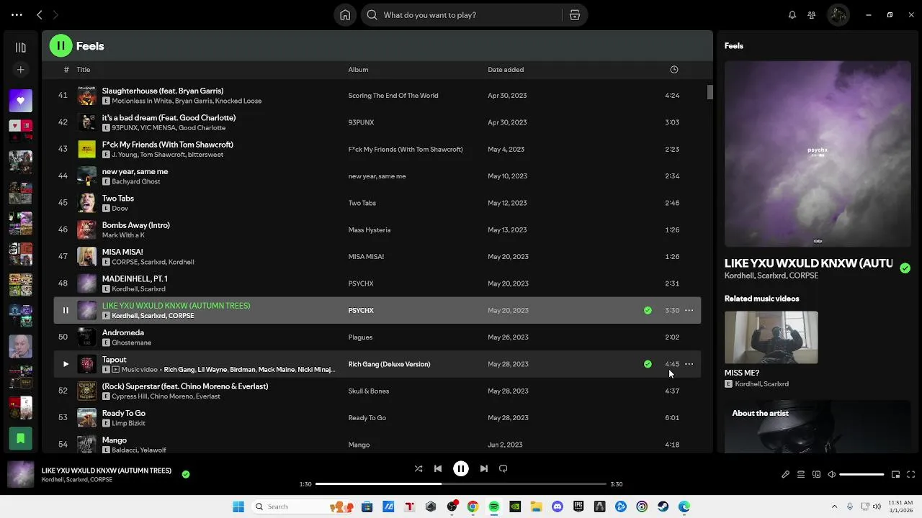Open the three-dot app menu at top-left
The height and width of the screenshot is (518, 922).
(17, 15)
